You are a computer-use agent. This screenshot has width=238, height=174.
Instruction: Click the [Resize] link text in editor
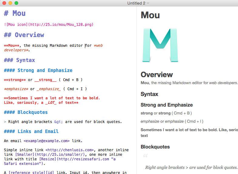pyautogui.click(x=48, y=159)
